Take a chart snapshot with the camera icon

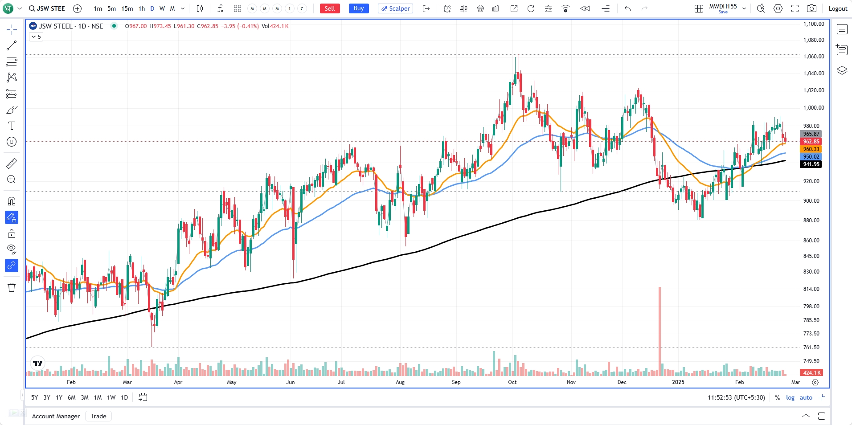pos(812,8)
